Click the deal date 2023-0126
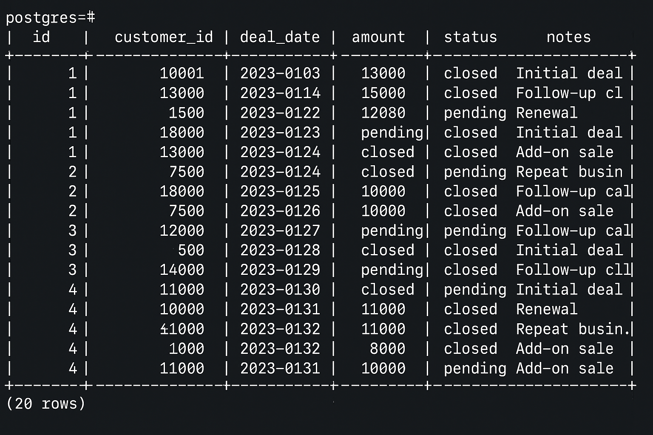Viewport: 653px width, 435px height. coord(280,211)
